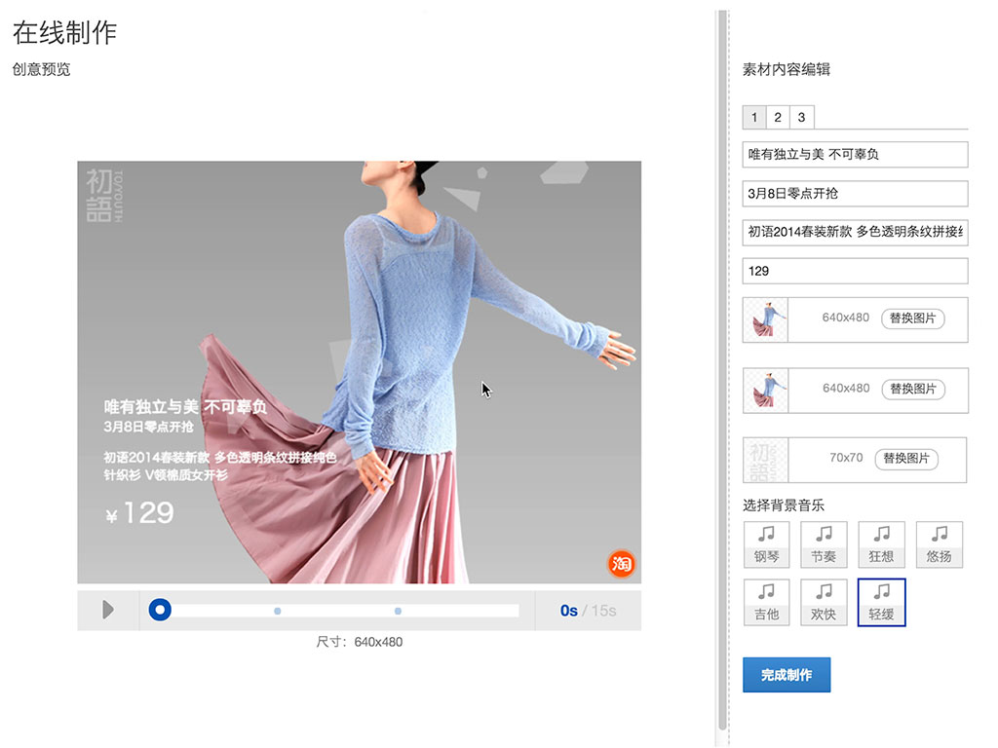Click the orange Taobao logo badge
The width and height of the screenshot is (998, 748).
coord(621,563)
